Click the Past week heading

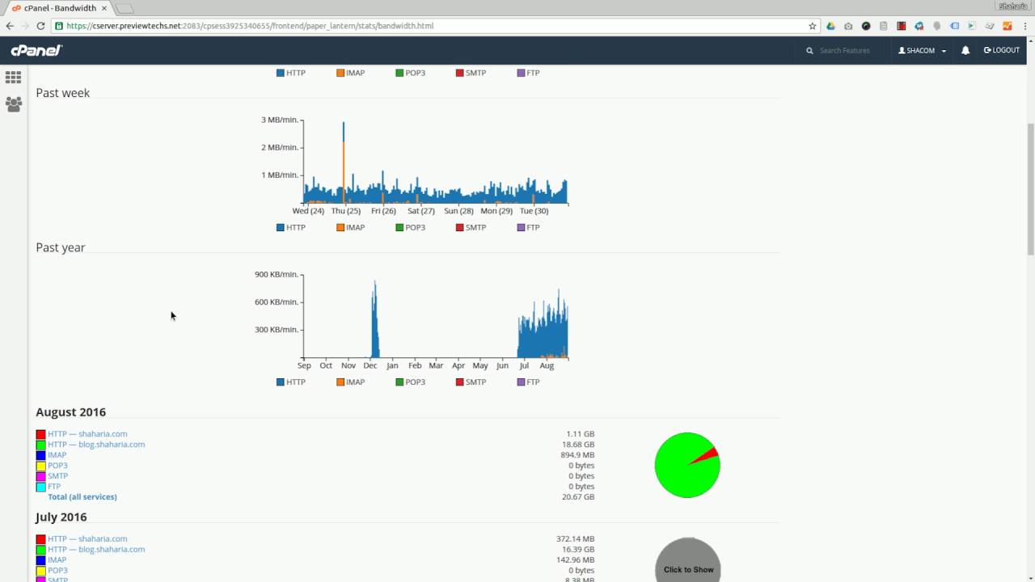click(62, 93)
